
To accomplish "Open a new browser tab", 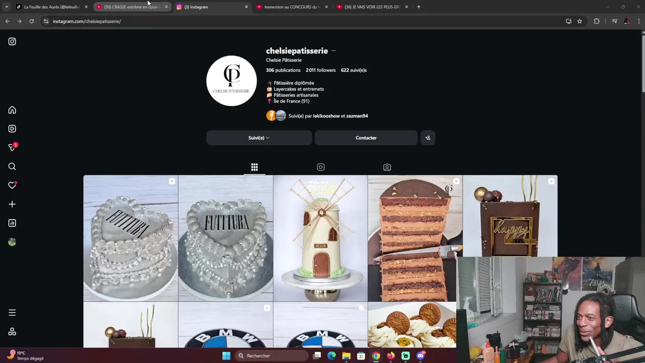I will pos(418,7).
